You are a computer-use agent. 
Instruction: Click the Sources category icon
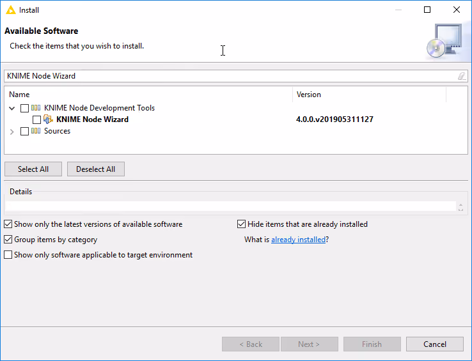[36, 131]
